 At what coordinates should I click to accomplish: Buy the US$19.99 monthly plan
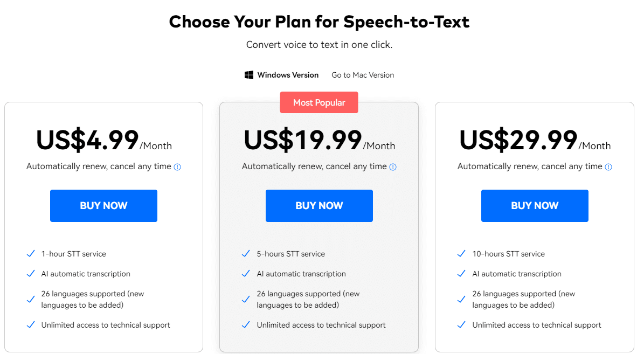tap(320, 206)
